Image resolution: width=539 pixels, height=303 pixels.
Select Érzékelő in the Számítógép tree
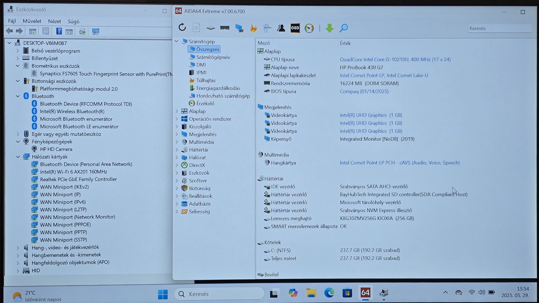click(205, 104)
